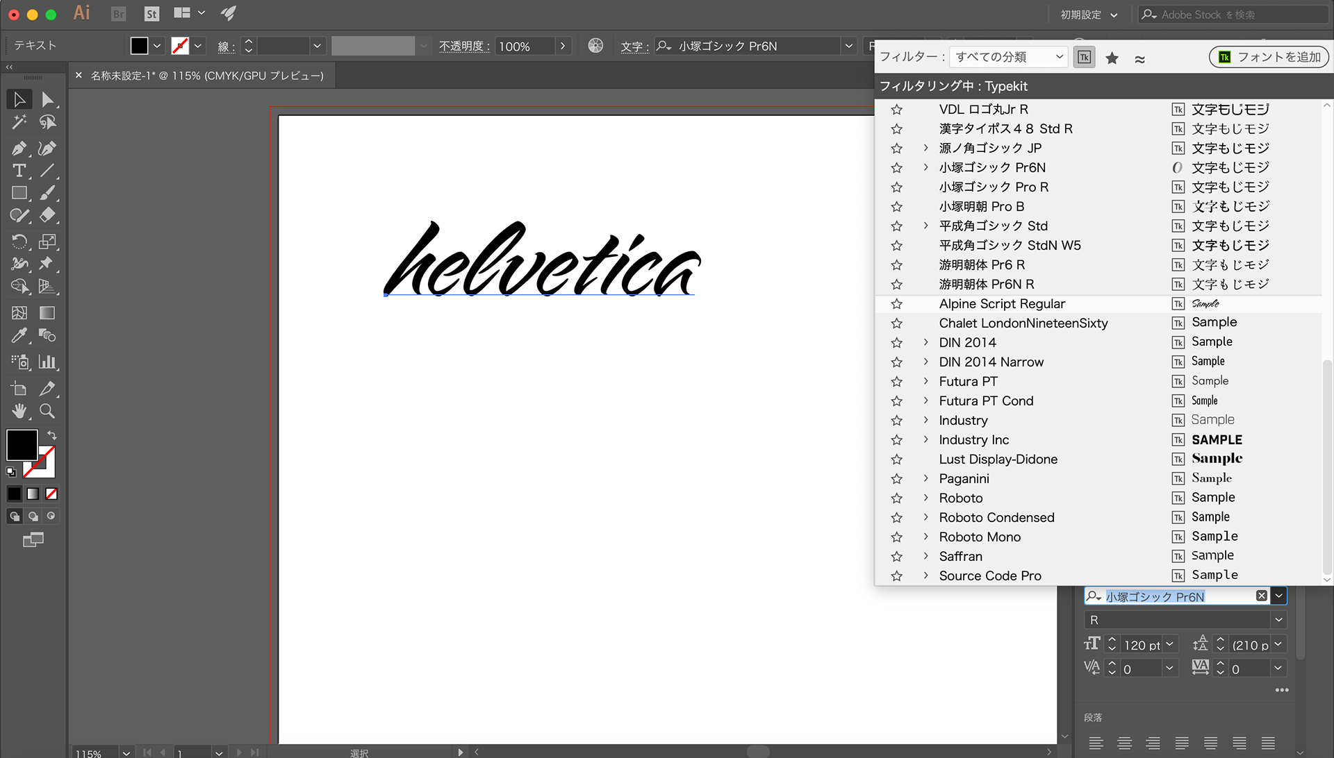Select the Gradient tool
The height and width of the screenshot is (758, 1334).
[x=47, y=313]
